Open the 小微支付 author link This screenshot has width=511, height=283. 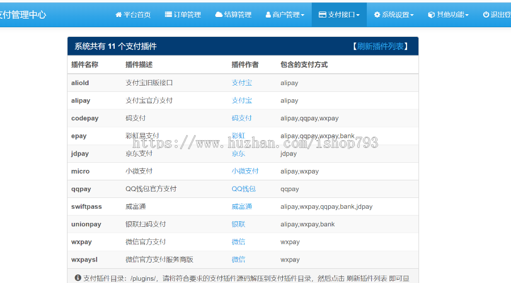coord(245,171)
